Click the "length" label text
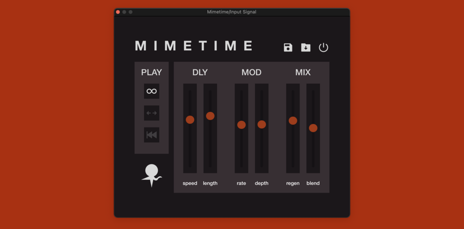 coord(210,183)
